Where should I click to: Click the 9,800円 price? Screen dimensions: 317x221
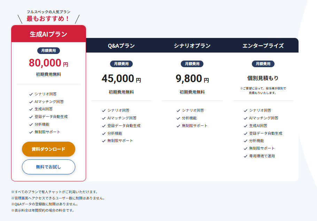(x=192, y=78)
